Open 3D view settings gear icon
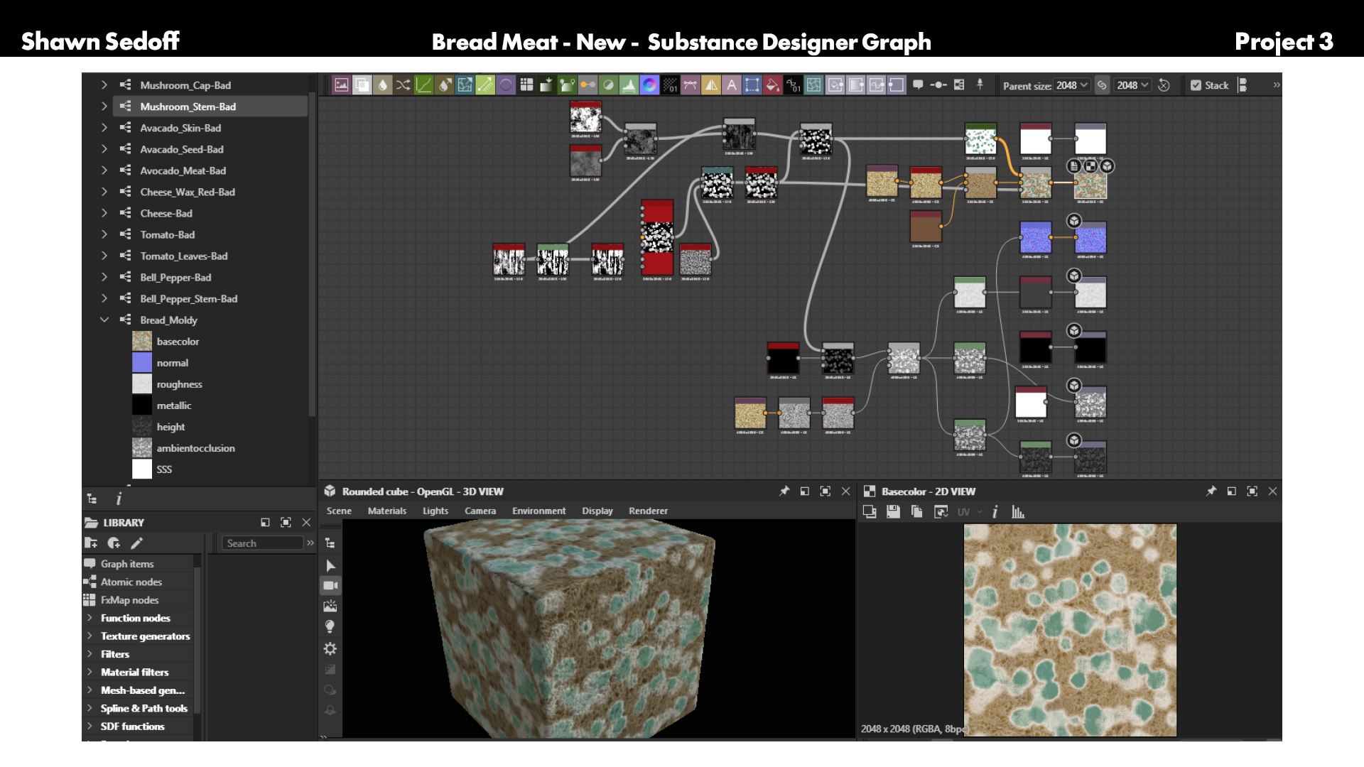The image size is (1364, 767). pos(330,648)
